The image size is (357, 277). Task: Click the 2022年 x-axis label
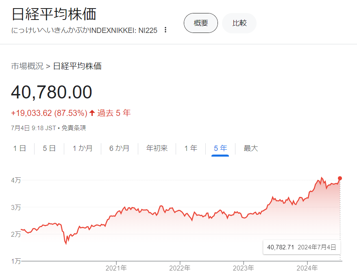coord(180,268)
